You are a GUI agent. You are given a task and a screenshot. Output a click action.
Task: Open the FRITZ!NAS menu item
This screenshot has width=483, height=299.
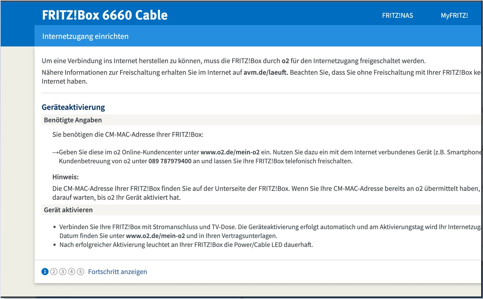click(x=397, y=16)
